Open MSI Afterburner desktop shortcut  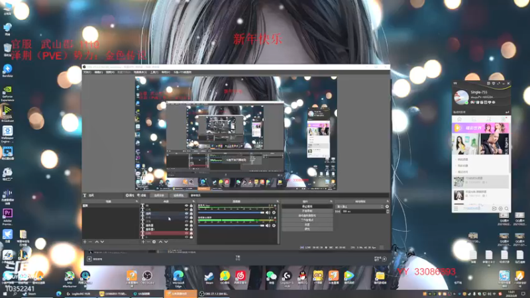coord(70,279)
